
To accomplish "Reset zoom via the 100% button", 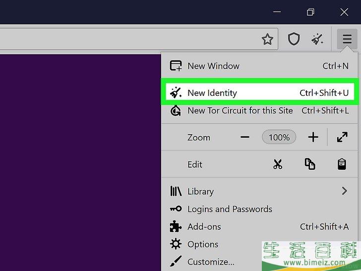I will click(279, 137).
